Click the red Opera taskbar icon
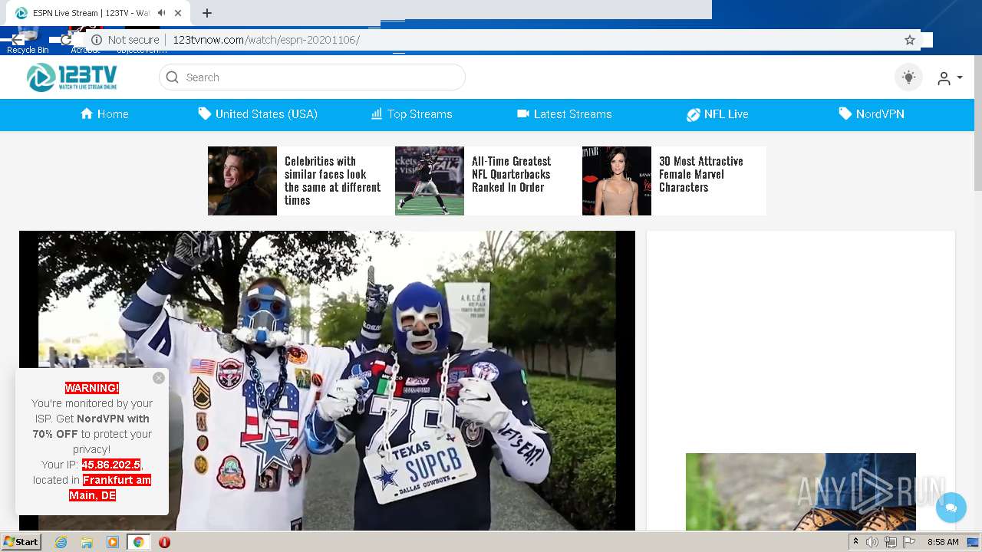The width and height of the screenshot is (982, 552). [x=164, y=542]
